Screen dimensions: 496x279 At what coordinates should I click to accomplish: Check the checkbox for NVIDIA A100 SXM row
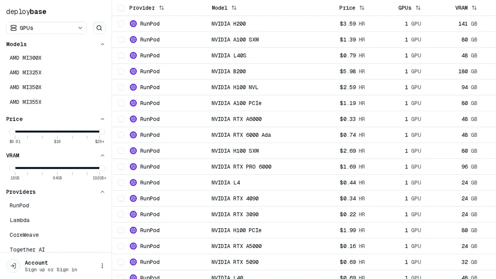coord(121,39)
